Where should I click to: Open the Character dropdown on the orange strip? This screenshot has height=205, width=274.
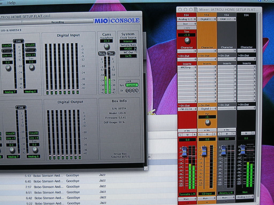(207, 51)
